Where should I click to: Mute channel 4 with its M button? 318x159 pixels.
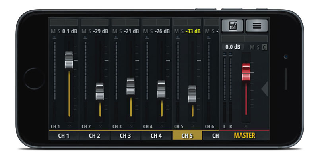pyautogui.click(x=145, y=31)
